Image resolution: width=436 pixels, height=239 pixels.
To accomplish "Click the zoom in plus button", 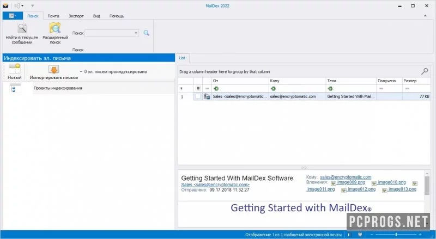I will click(x=420, y=235).
